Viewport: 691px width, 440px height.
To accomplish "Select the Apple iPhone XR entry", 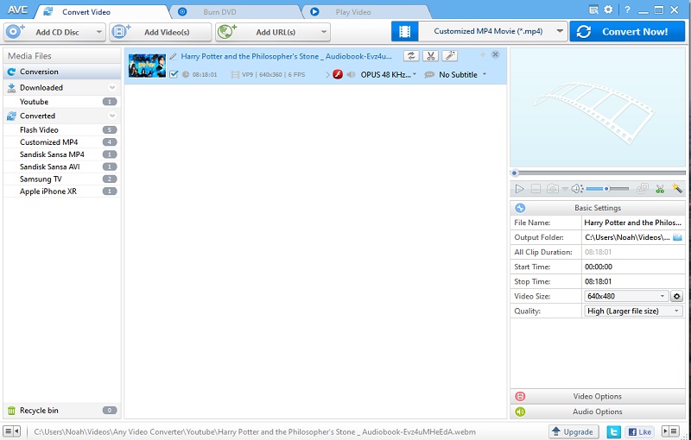I will coord(62,192).
